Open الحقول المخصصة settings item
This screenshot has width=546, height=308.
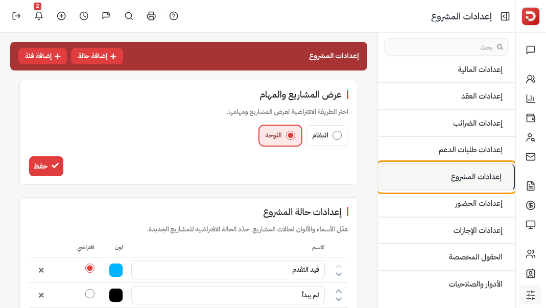(x=446, y=257)
